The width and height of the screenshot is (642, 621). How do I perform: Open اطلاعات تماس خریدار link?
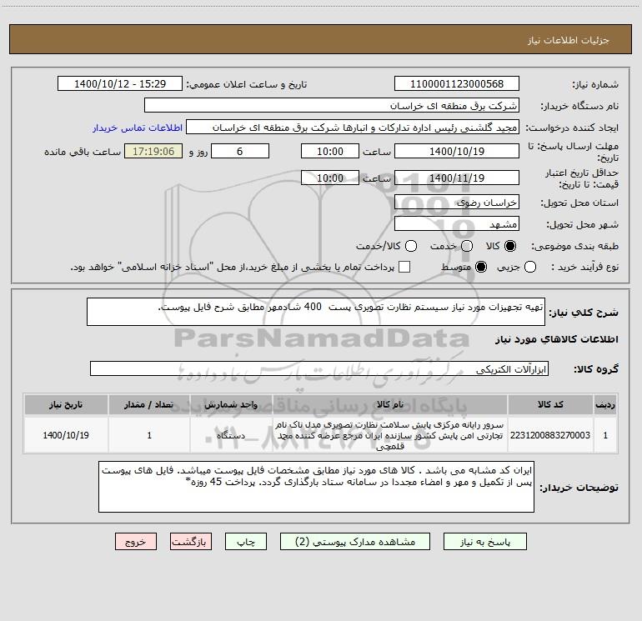pyautogui.click(x=138, y=128)
